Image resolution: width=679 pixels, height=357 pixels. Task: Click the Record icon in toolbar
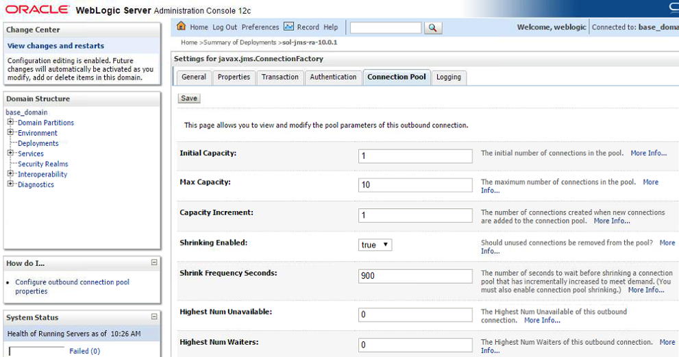[x=288, y=27]
